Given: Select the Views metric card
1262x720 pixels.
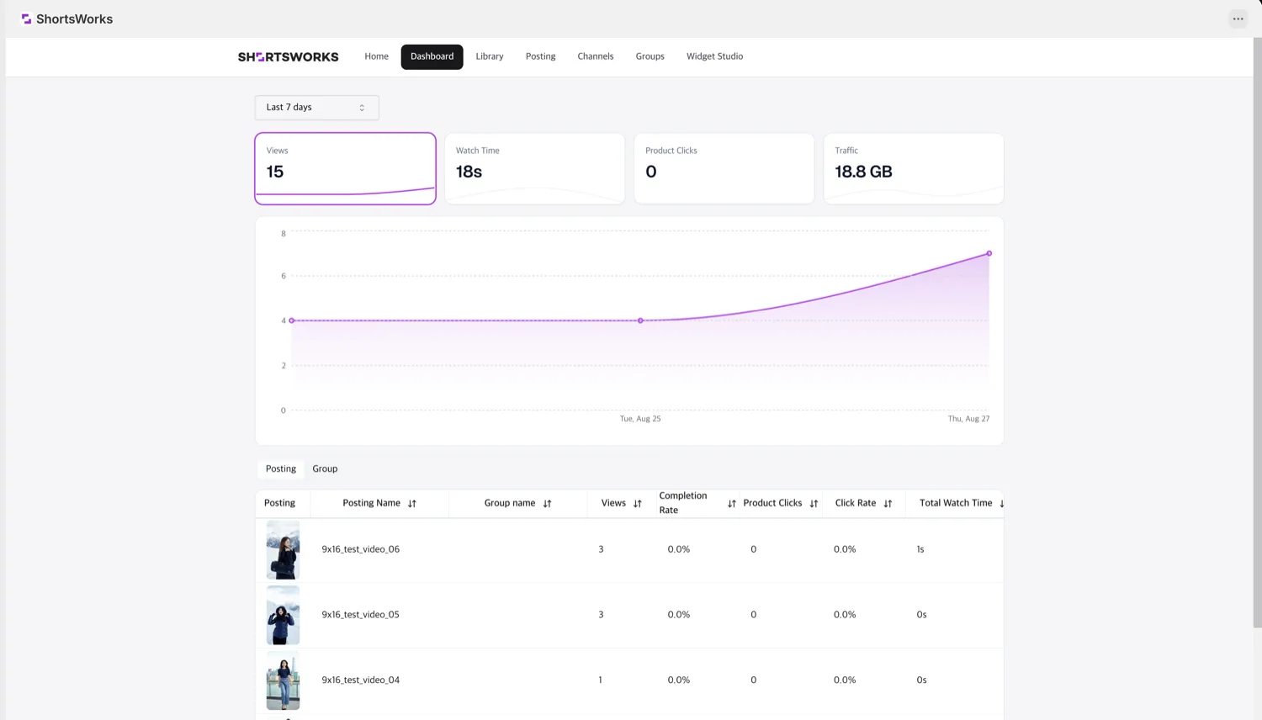Looking at the screenshot, I should (x=345, y=168).
